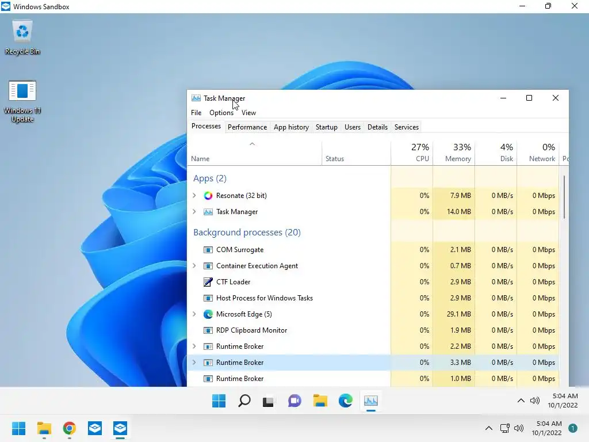Image resolution: width=589 pixels, height=442 pixels.
Task: Open sandbox Start menu on inner taskbar
Action: click(x=219, y=401)
